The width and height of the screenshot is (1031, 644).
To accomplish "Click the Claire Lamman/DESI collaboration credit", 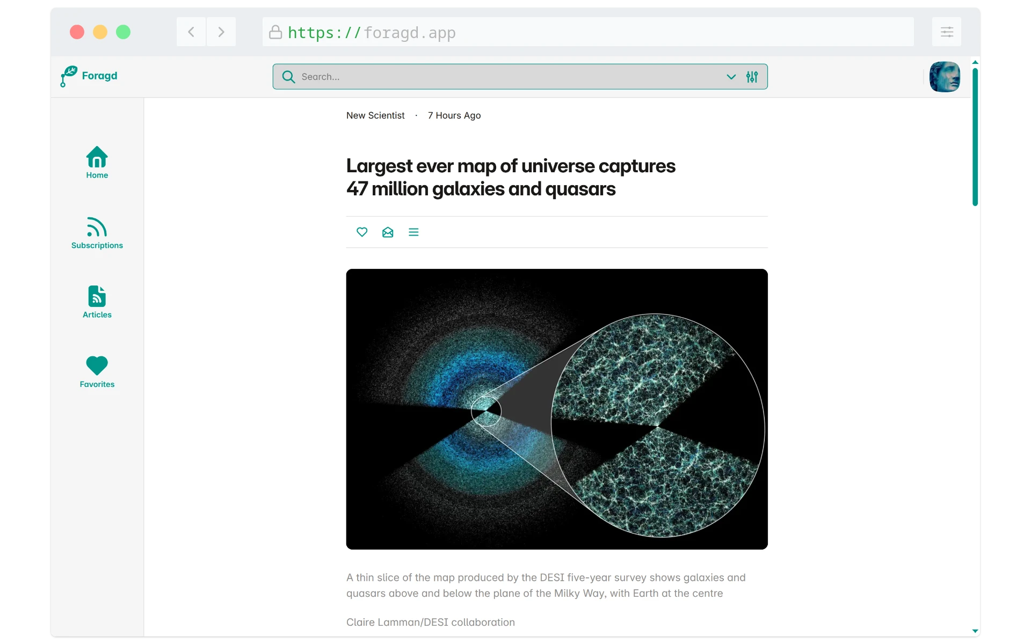I will (431, 622).
